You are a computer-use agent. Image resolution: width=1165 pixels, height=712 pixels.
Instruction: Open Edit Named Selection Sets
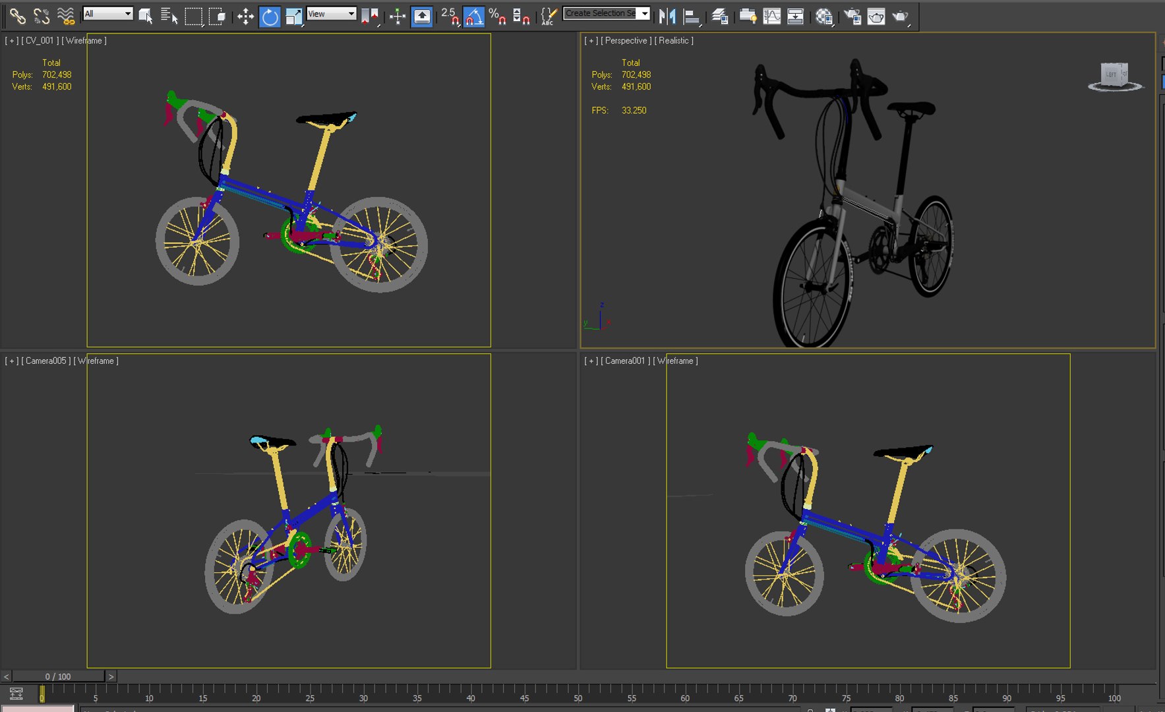[x=548, y=16]
